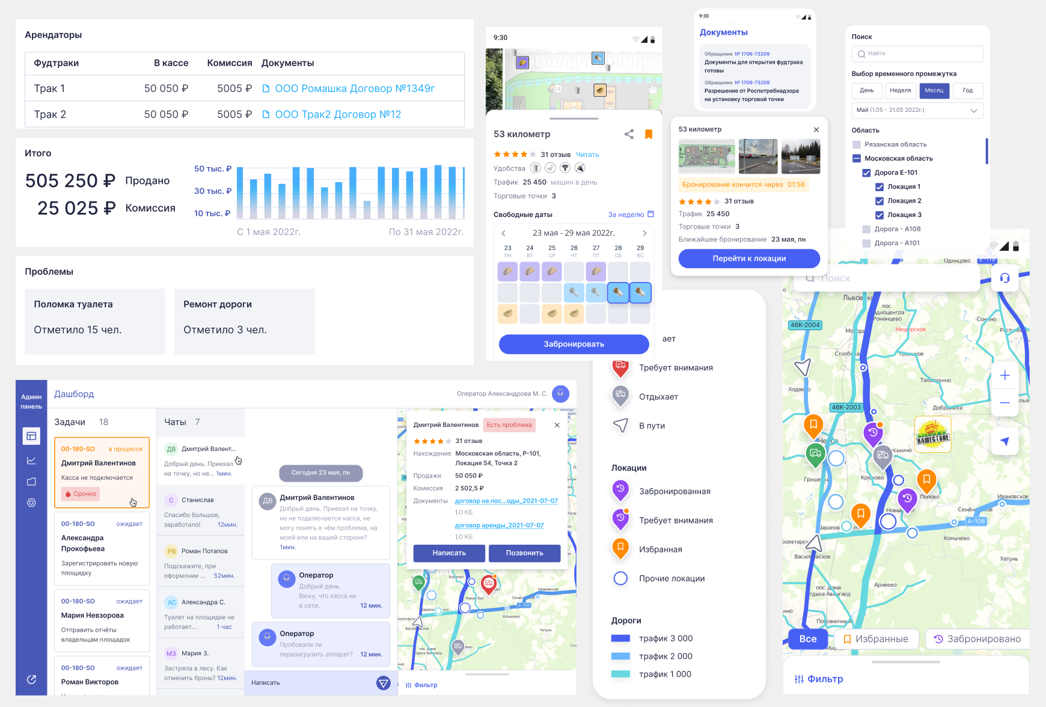Screen dimensions: 1046x707
Task: Click the bookmark icon next to 53 километр
Action: (648, 134)
